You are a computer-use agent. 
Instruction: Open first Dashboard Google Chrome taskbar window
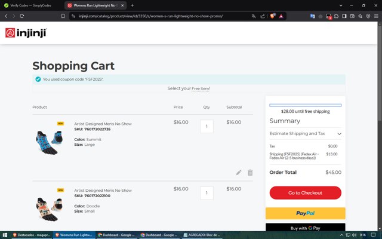coord(116,235)
